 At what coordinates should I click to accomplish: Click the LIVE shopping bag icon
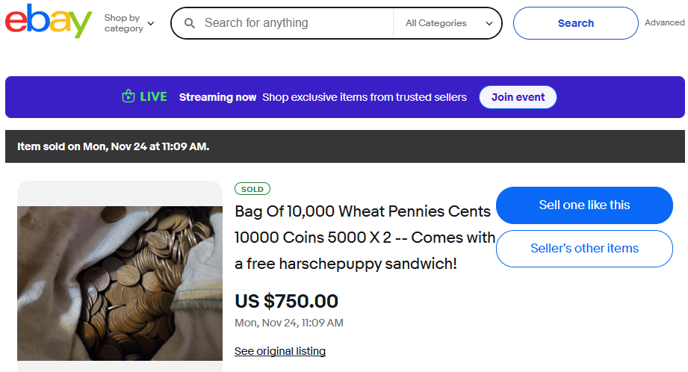(x=128, y=96)
